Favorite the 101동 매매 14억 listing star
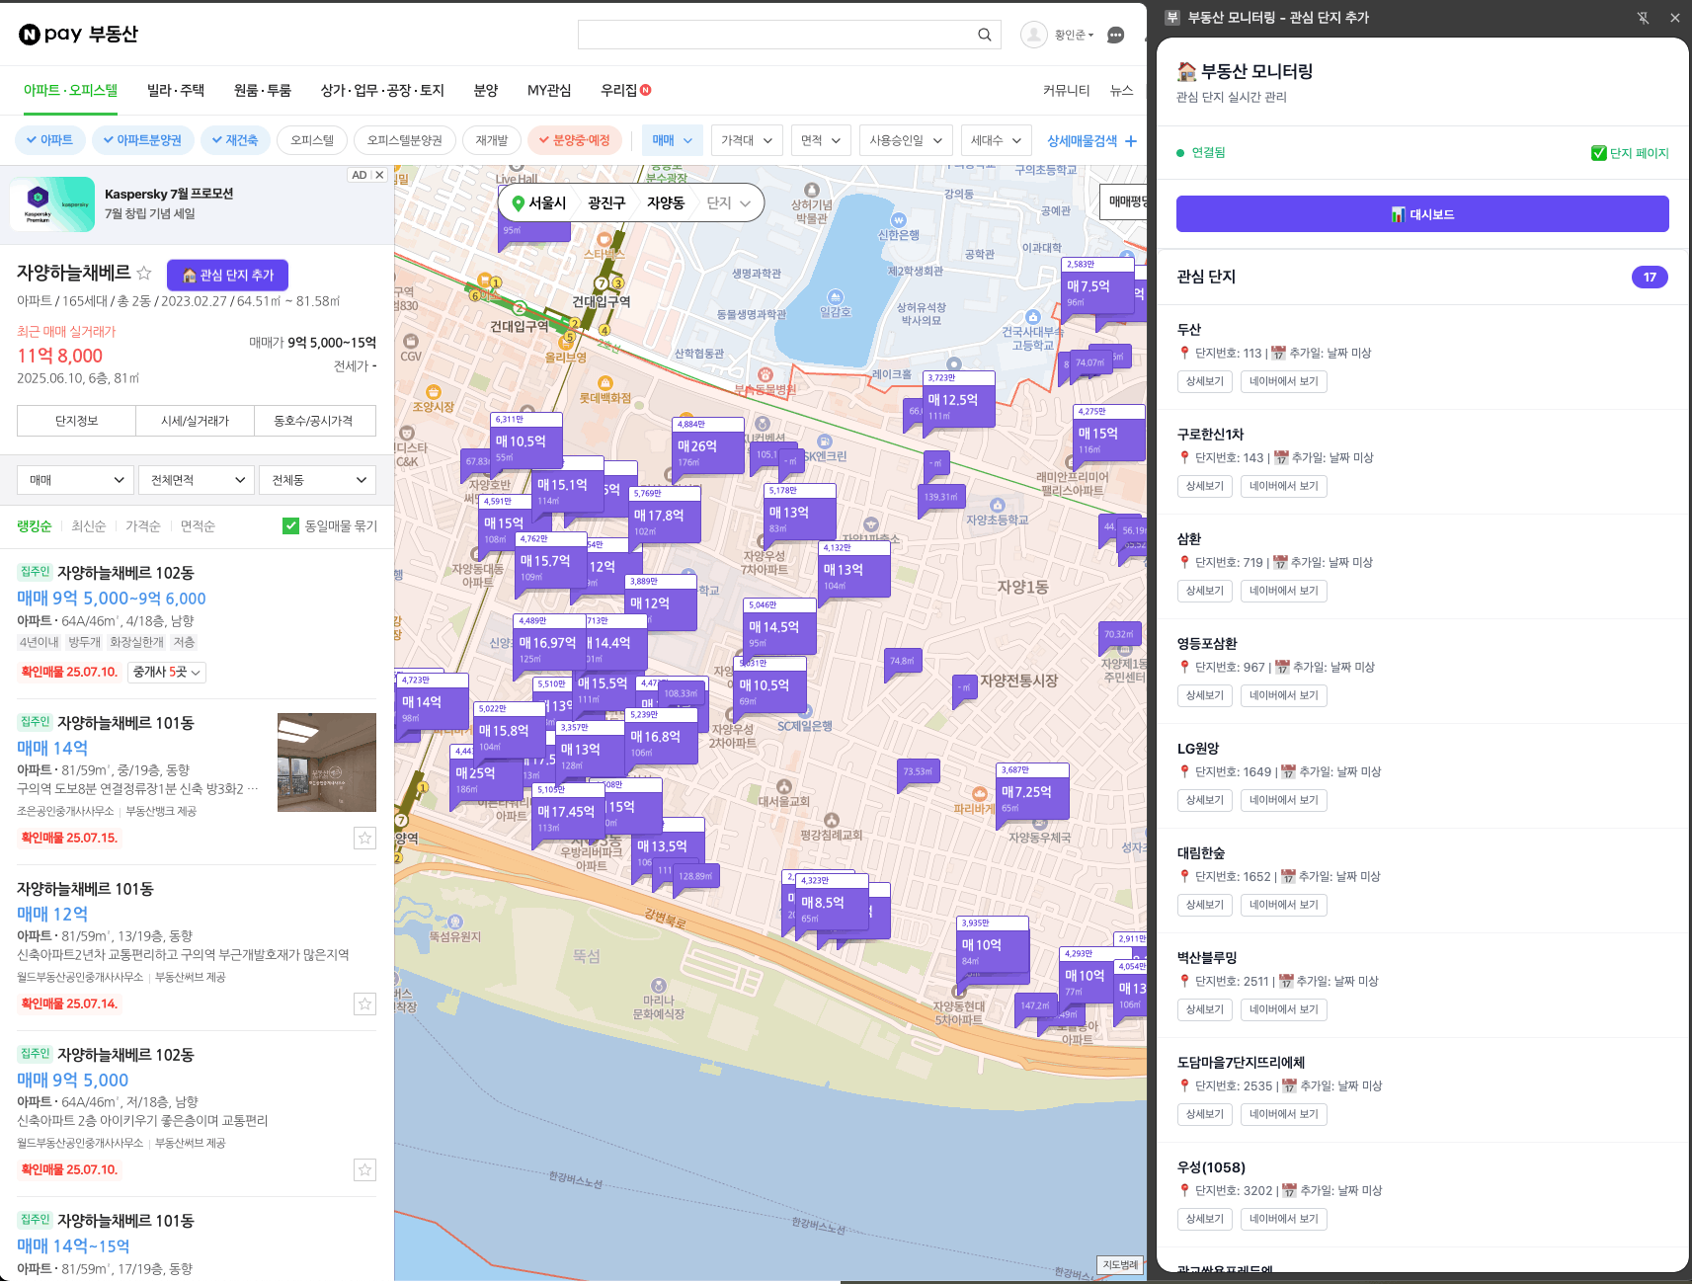 (365, 838)
